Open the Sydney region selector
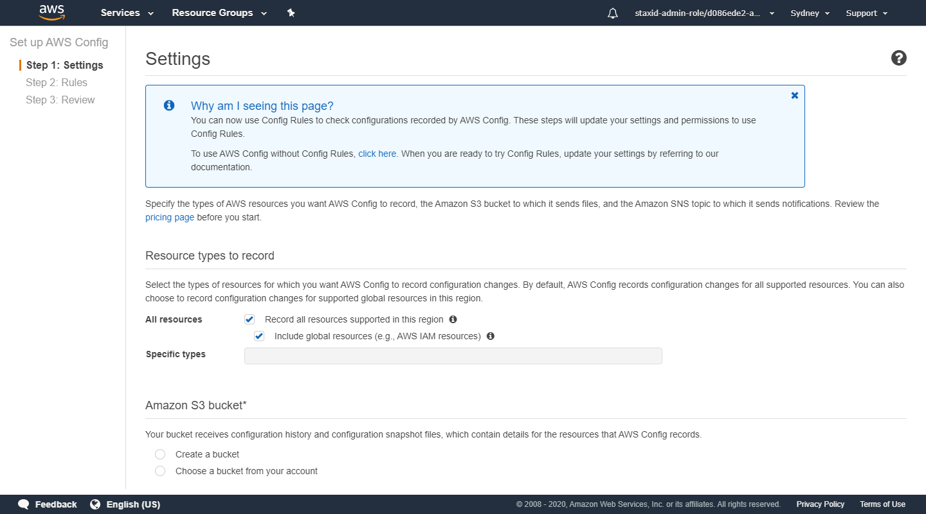The image size is (926, 514). pyautogui.click(x=810, y=13)
